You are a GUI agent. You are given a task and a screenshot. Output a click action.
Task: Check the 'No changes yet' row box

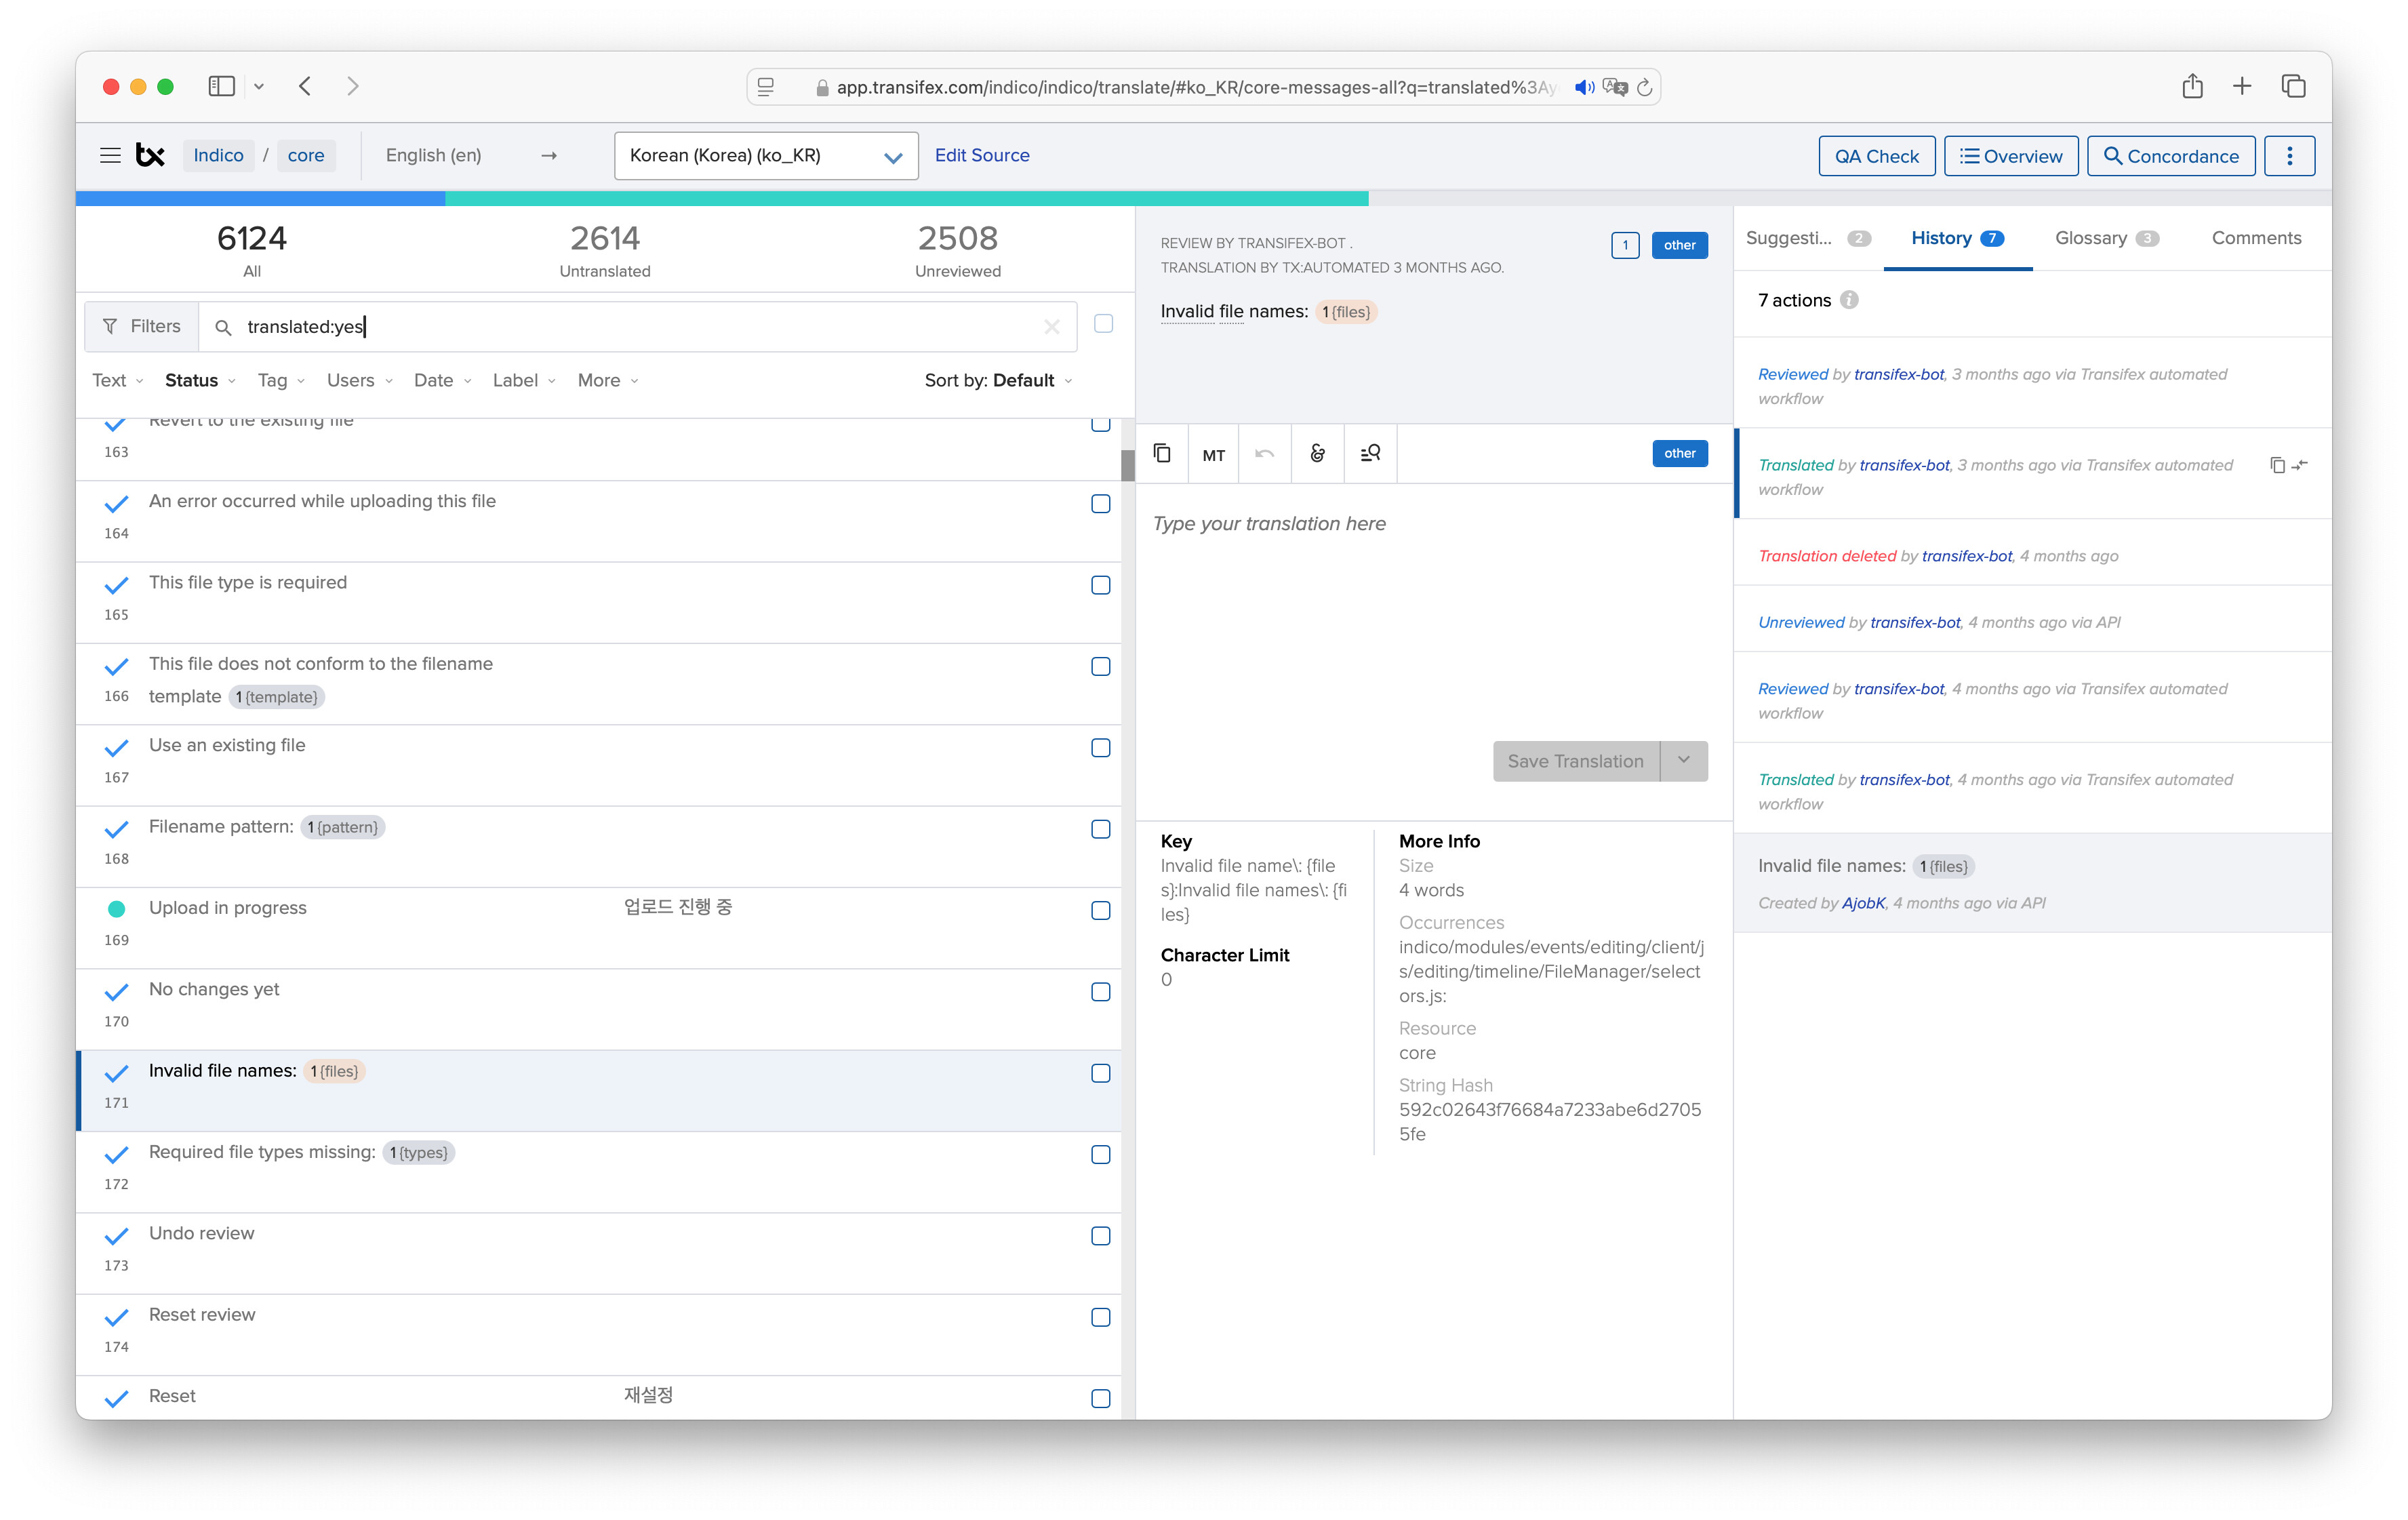(x=1100, y=992)
